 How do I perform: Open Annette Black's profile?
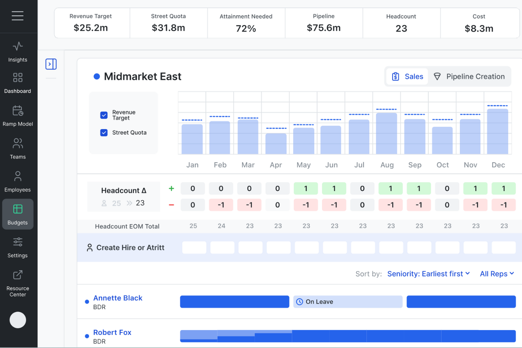(117, 298)
